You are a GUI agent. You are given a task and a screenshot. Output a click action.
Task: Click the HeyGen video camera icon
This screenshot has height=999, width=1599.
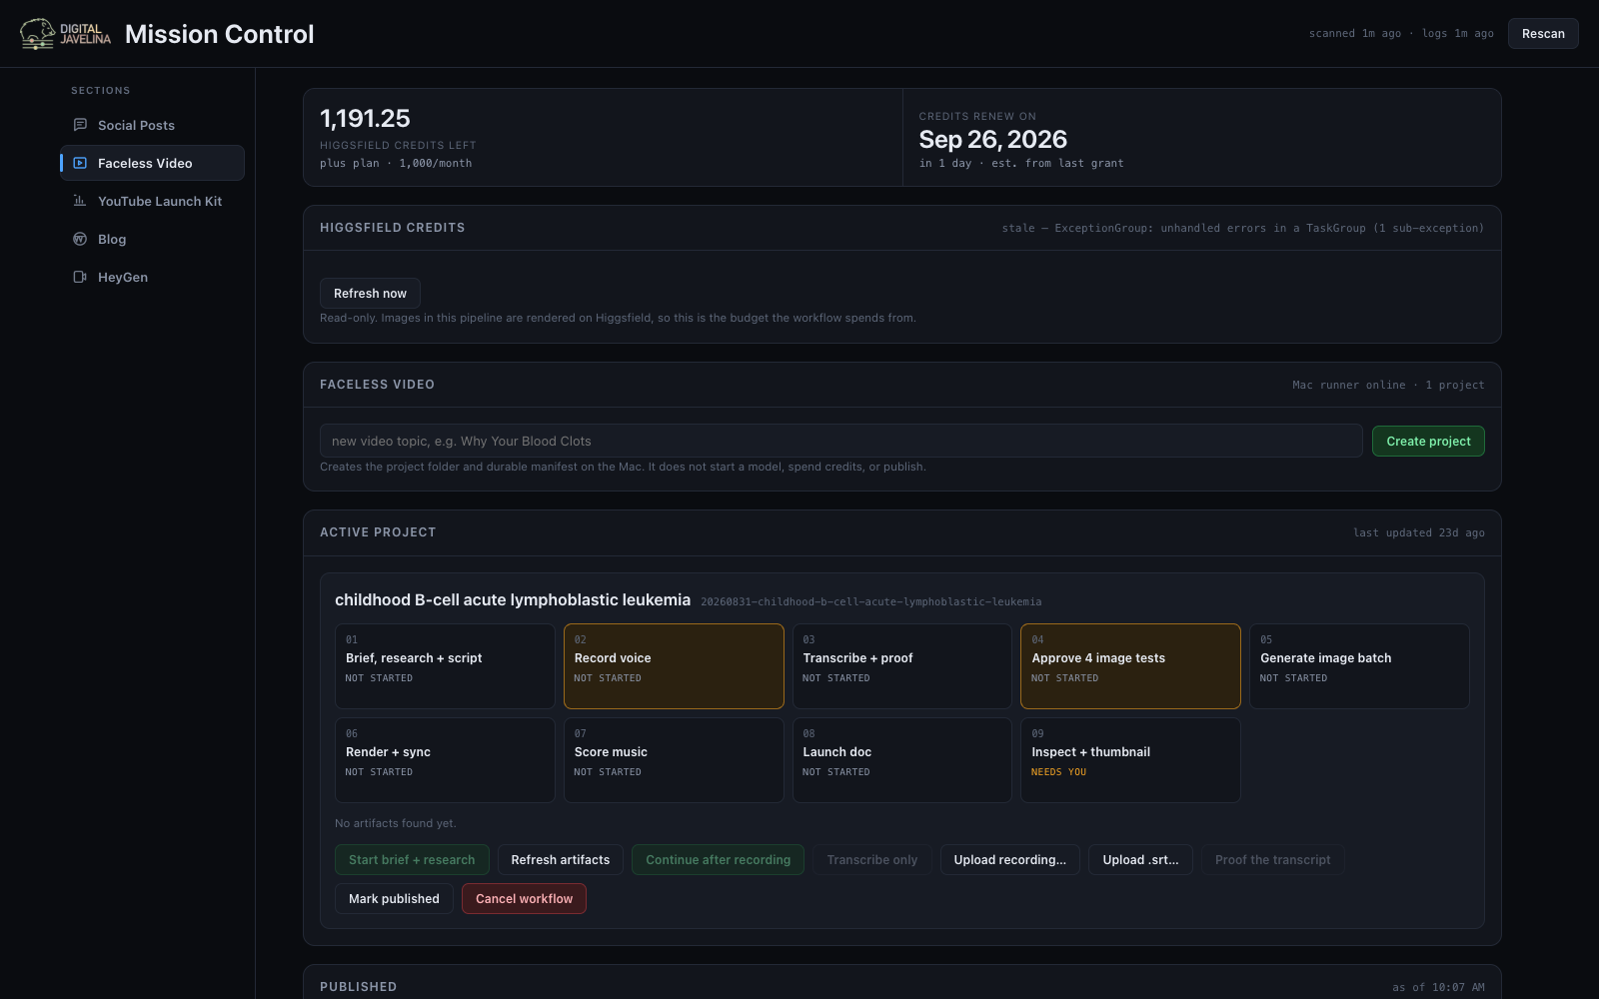(80, 277)
